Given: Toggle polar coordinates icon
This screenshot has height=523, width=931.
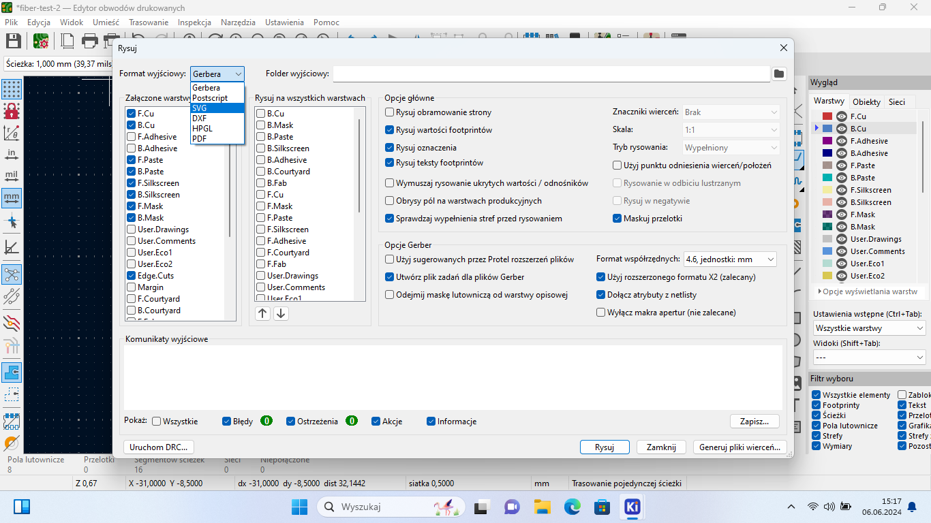Looking at the screenshot, I should pos(12,133).
